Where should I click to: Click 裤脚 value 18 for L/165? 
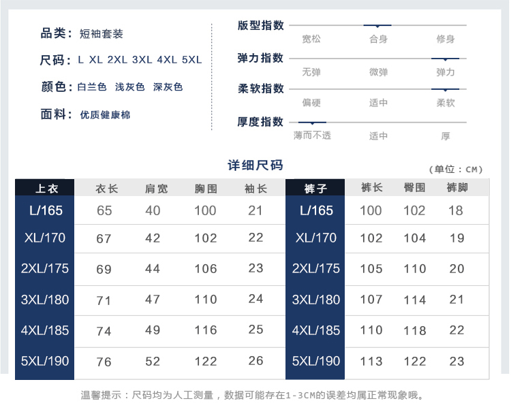click(456, 211)
